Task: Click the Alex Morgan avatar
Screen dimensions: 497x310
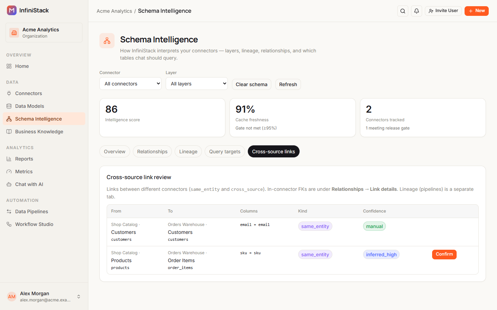Action: click(x=12, y=297)
